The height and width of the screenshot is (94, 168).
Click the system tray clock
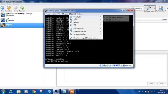(x=161, y=92)
